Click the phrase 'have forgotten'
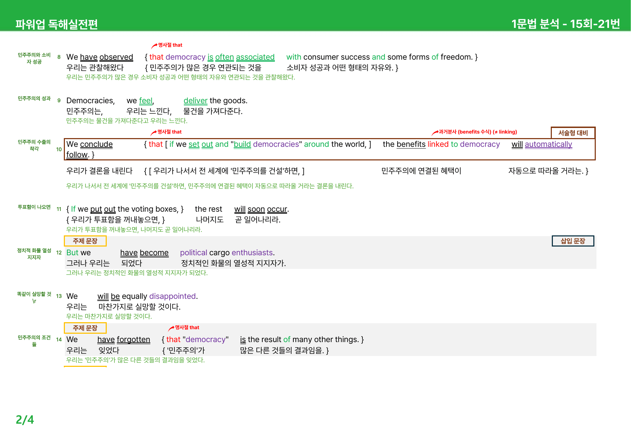The image size is (631, 446). point(124,340)
